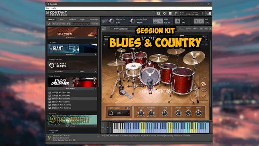Click the Solo Violin library banner
Image resolution: width=259 pixels, height=146 pixels.
point(72,32)
